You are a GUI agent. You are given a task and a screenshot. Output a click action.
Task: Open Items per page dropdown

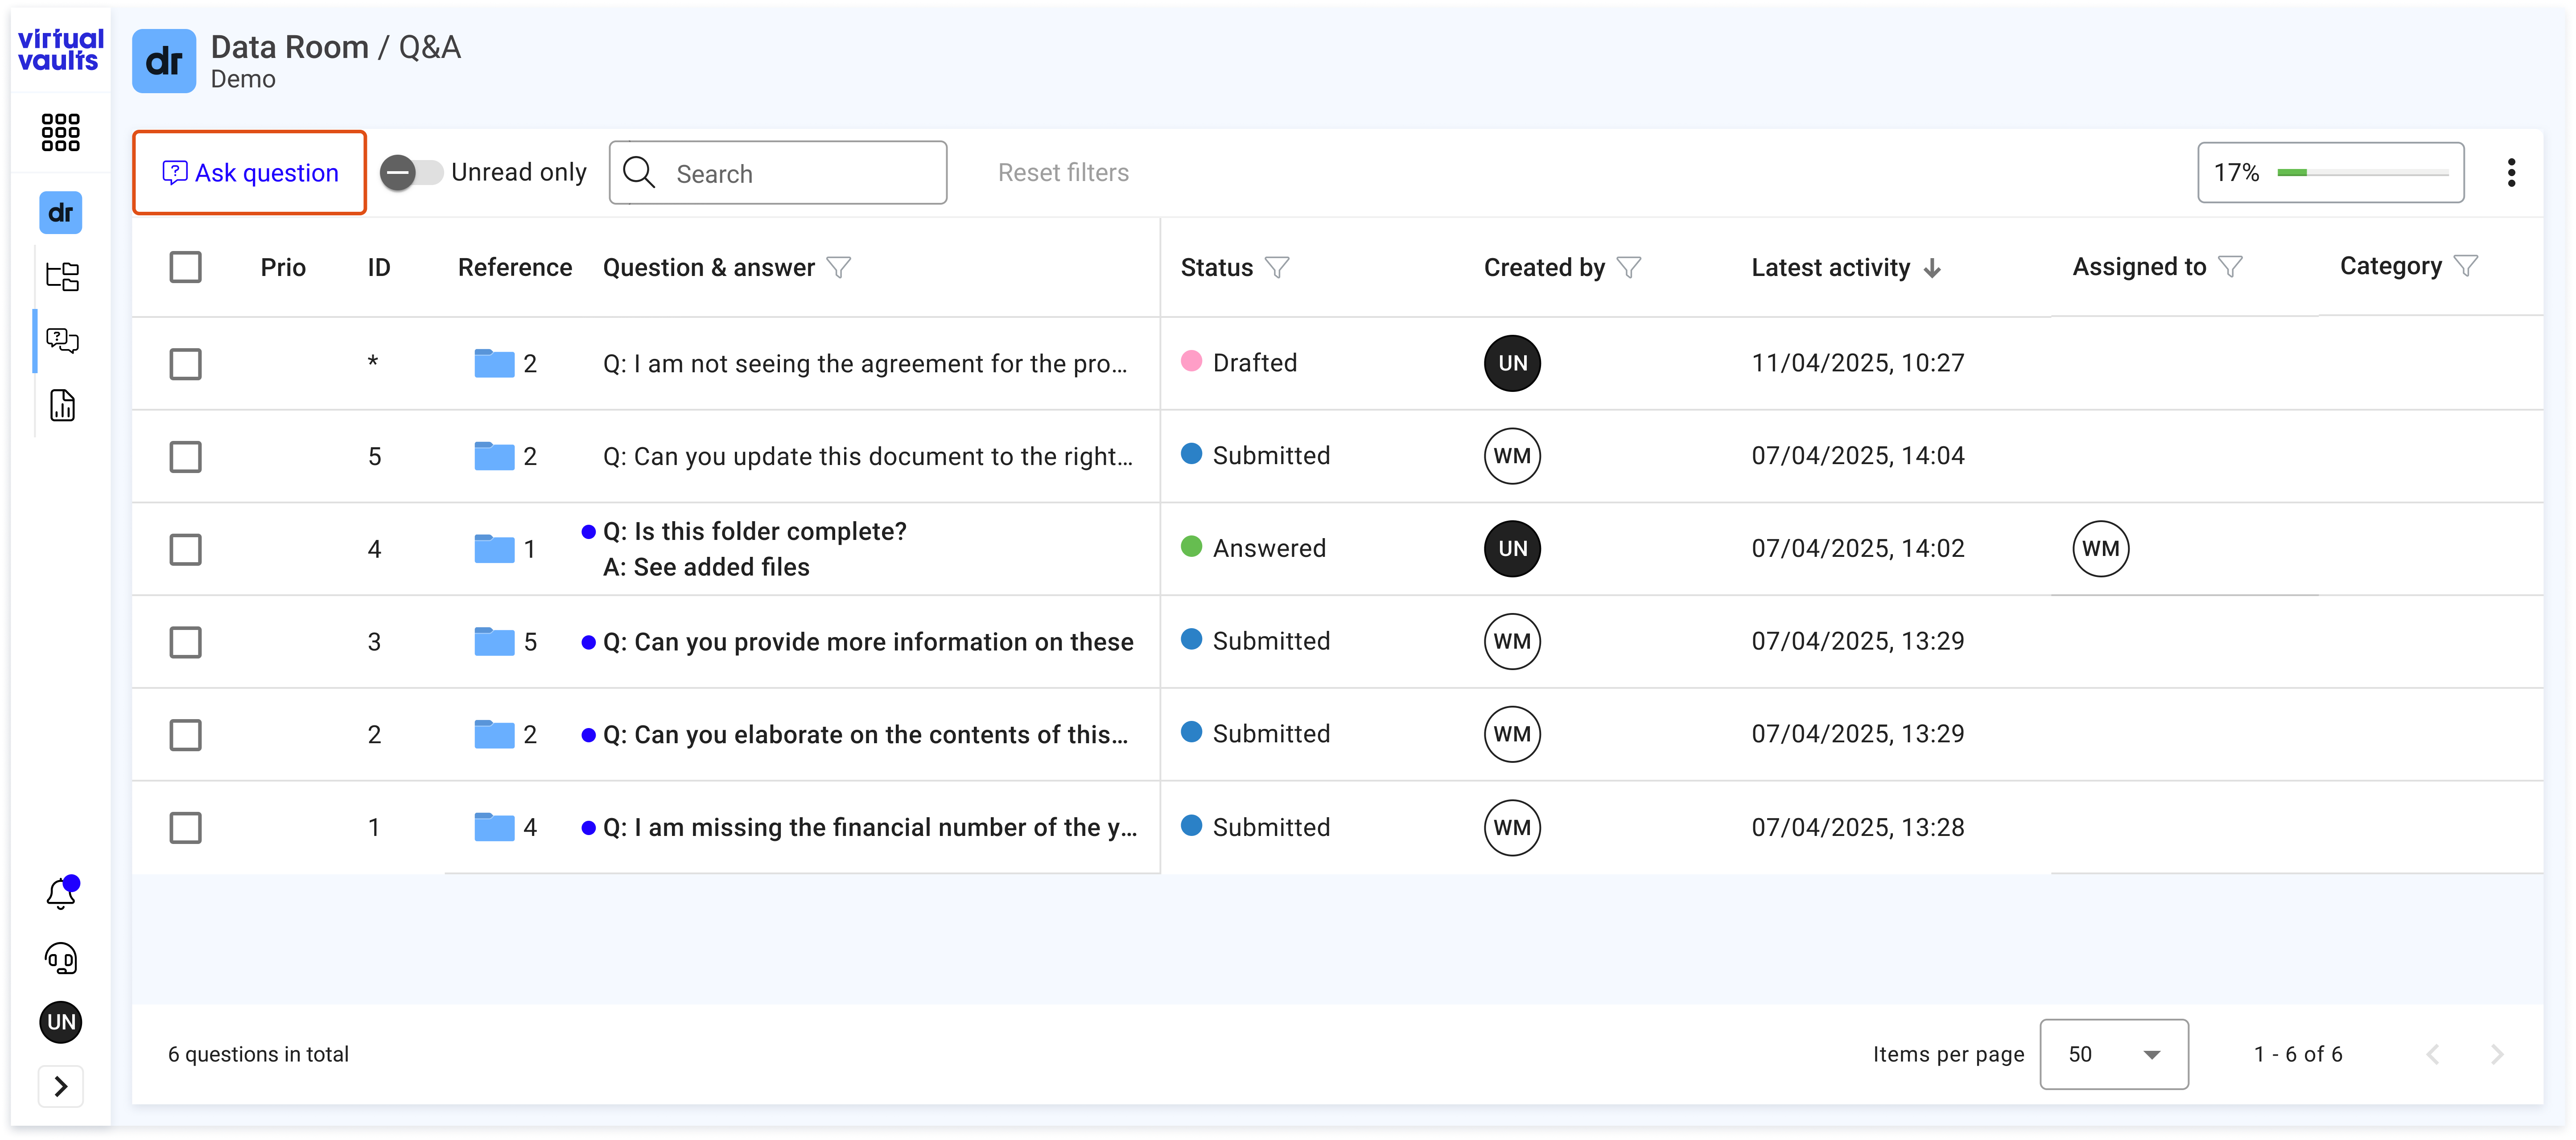pyautogui.click(x=2113, y=1054)
